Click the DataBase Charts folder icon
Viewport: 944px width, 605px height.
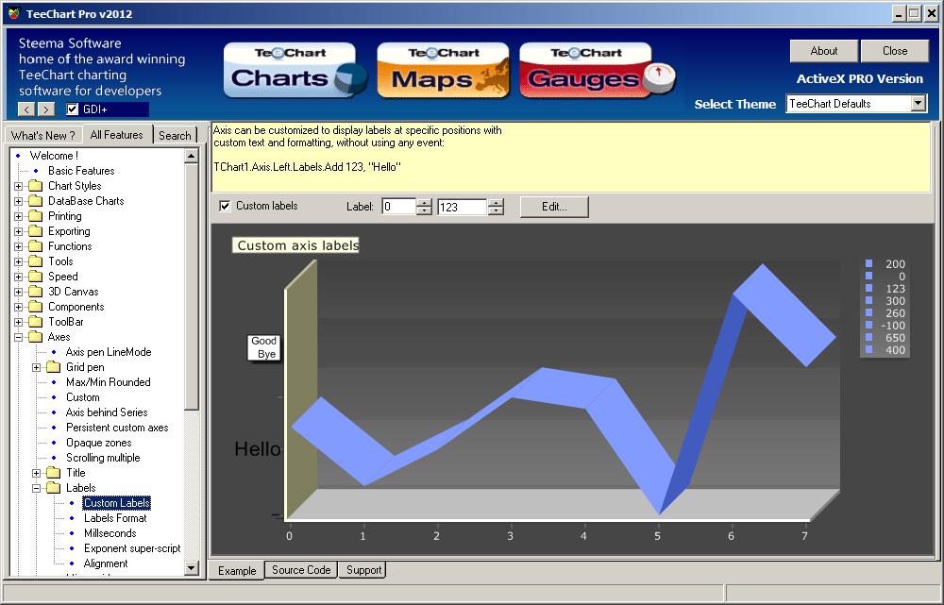(36, 200)
